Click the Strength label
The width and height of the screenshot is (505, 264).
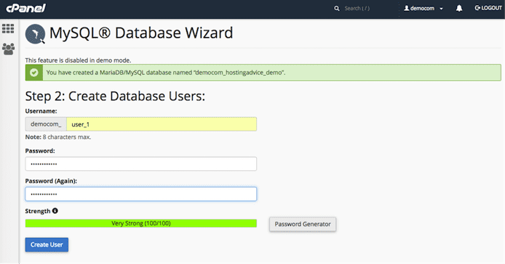click(38, 211)
